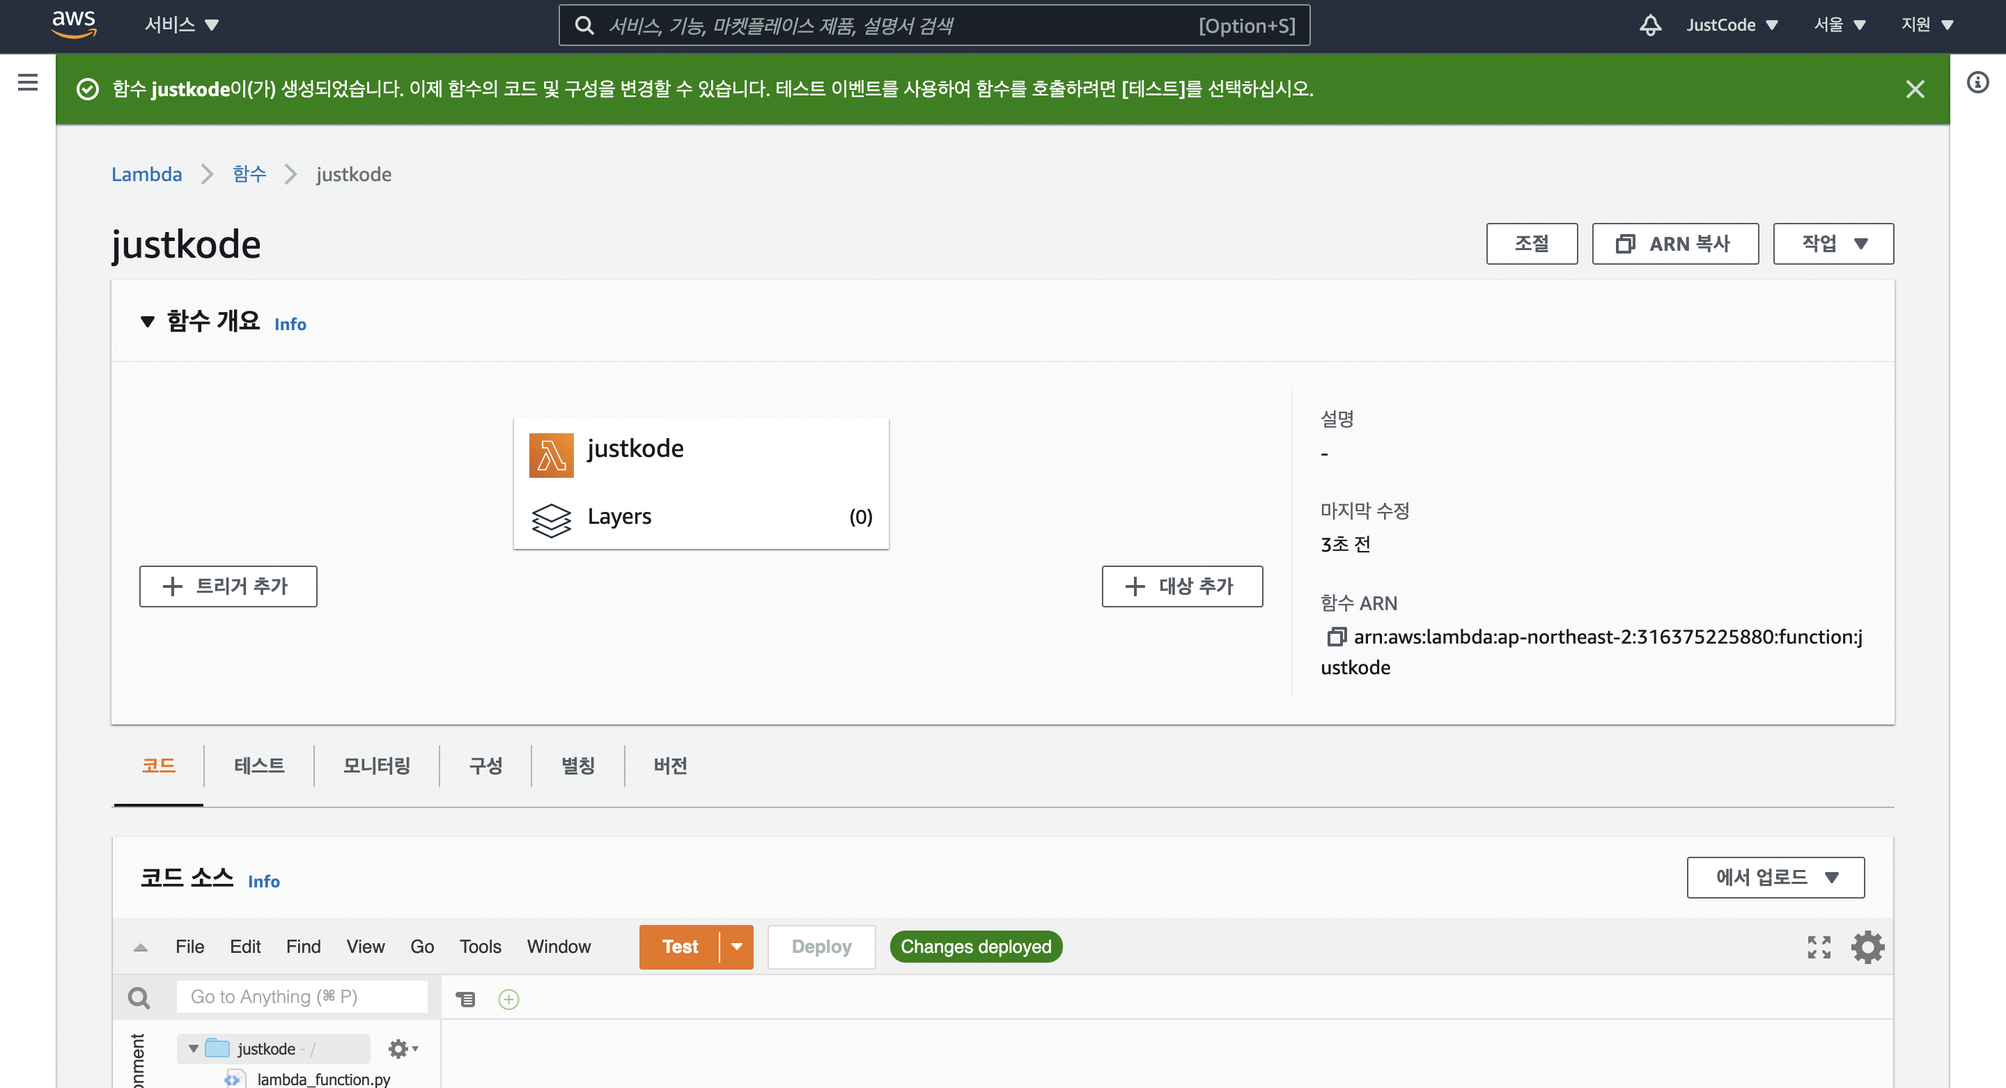The width and height of the screenshot is (2006, 1088).
Task: Switch to the 구성 tab
Action: pos(486,766)
